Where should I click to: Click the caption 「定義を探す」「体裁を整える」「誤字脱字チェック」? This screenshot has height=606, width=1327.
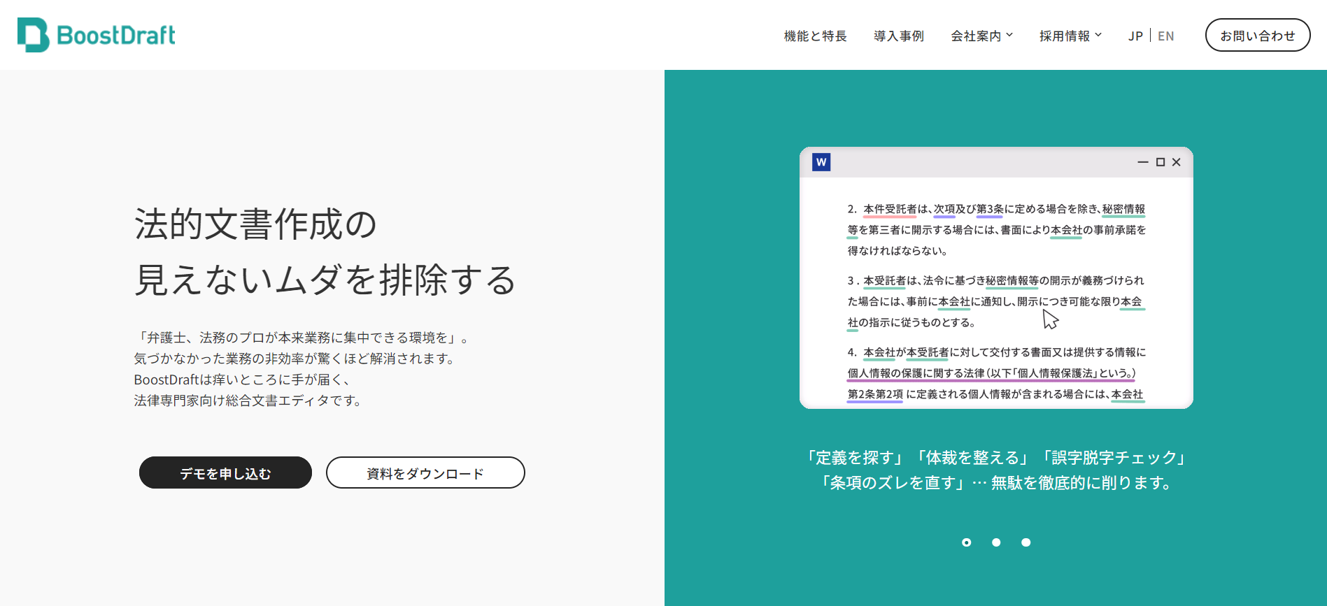pos(996,458)
